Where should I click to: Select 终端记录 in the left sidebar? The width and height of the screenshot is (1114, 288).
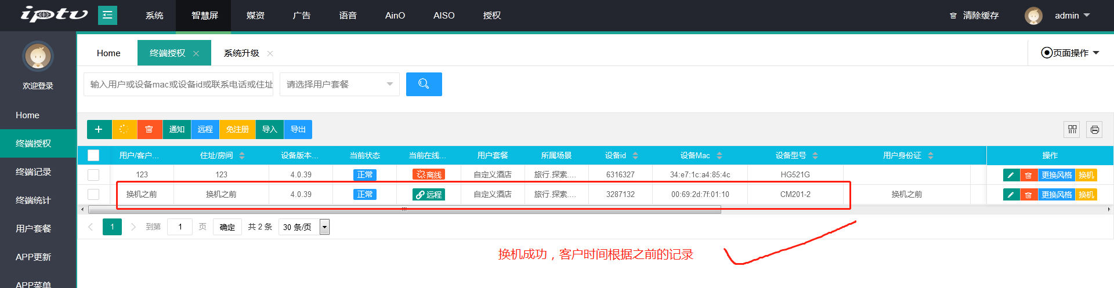34,172
